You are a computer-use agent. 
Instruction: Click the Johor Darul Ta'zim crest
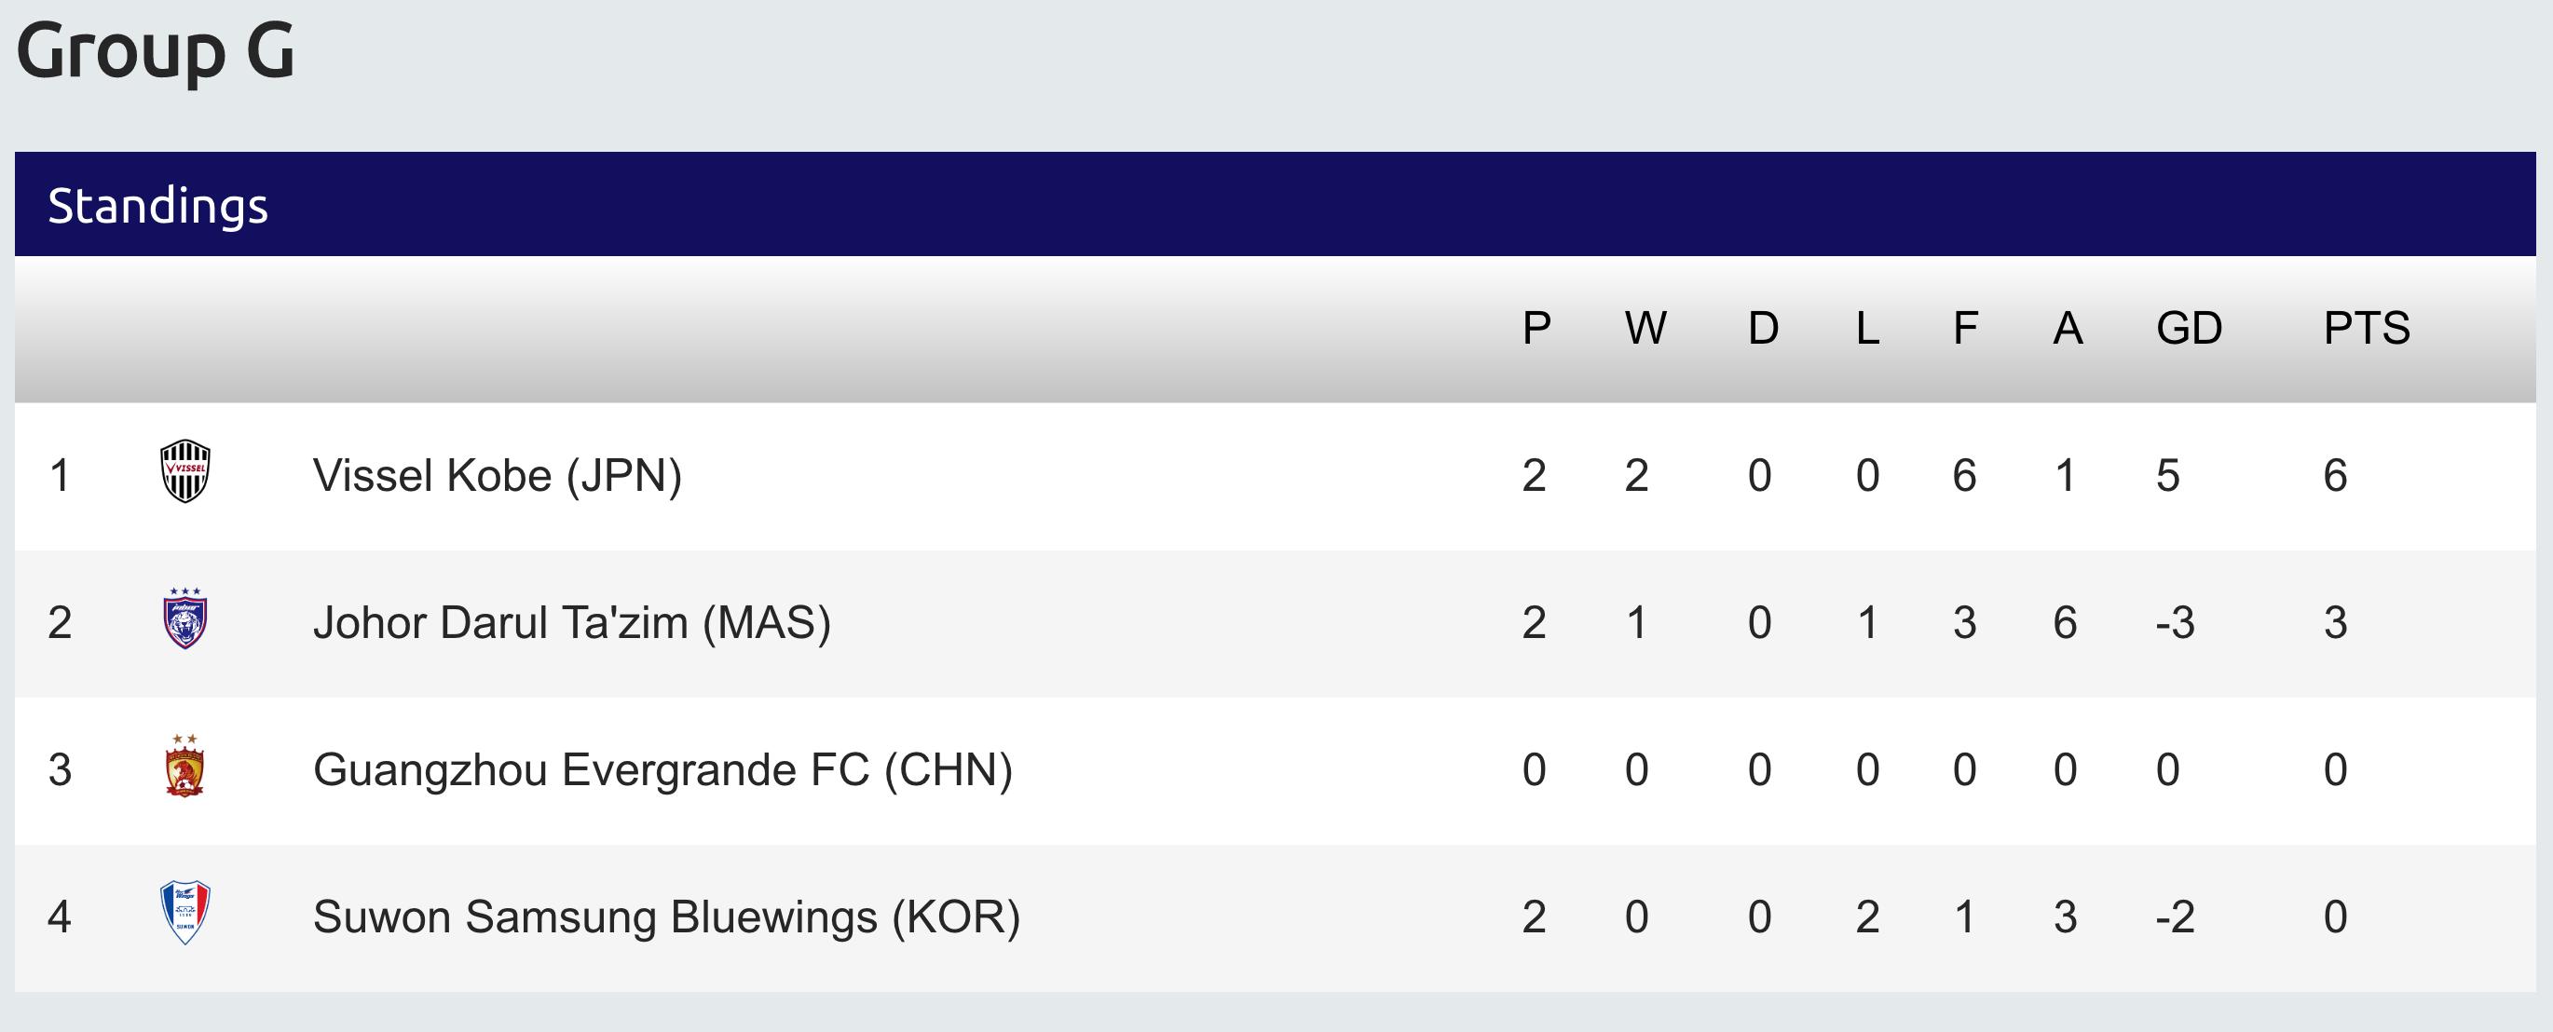(185, 619)
